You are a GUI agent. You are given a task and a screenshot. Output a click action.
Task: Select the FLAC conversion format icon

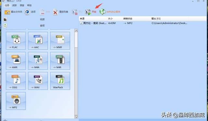click(16, 41)
